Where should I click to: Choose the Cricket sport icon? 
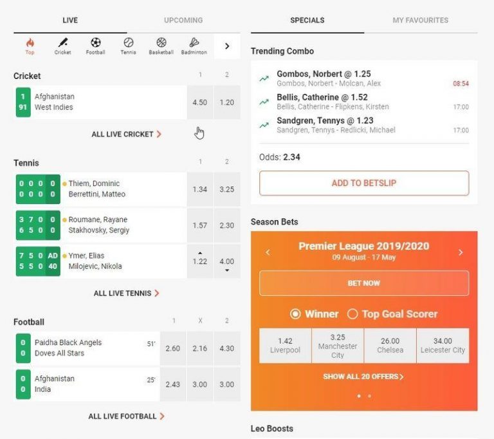[x=63, y=44]
